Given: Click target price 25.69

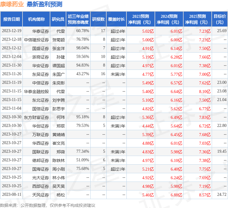Looking at the screenshot, I should pyautogui.click(x=222, y=31).
